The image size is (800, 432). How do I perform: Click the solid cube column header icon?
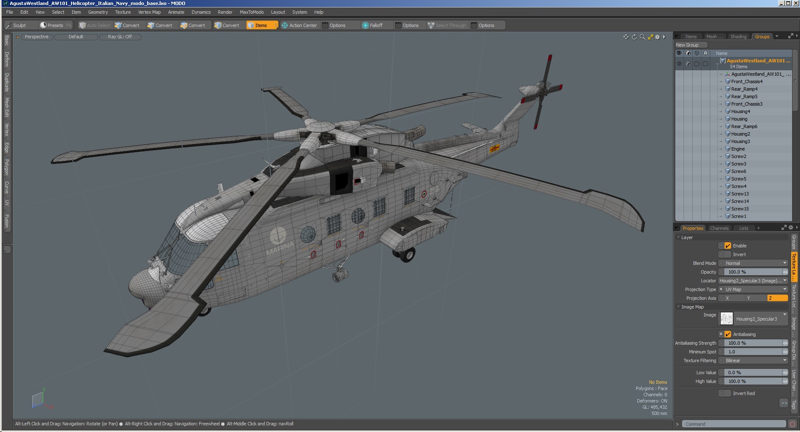click(x=706, y=53)
